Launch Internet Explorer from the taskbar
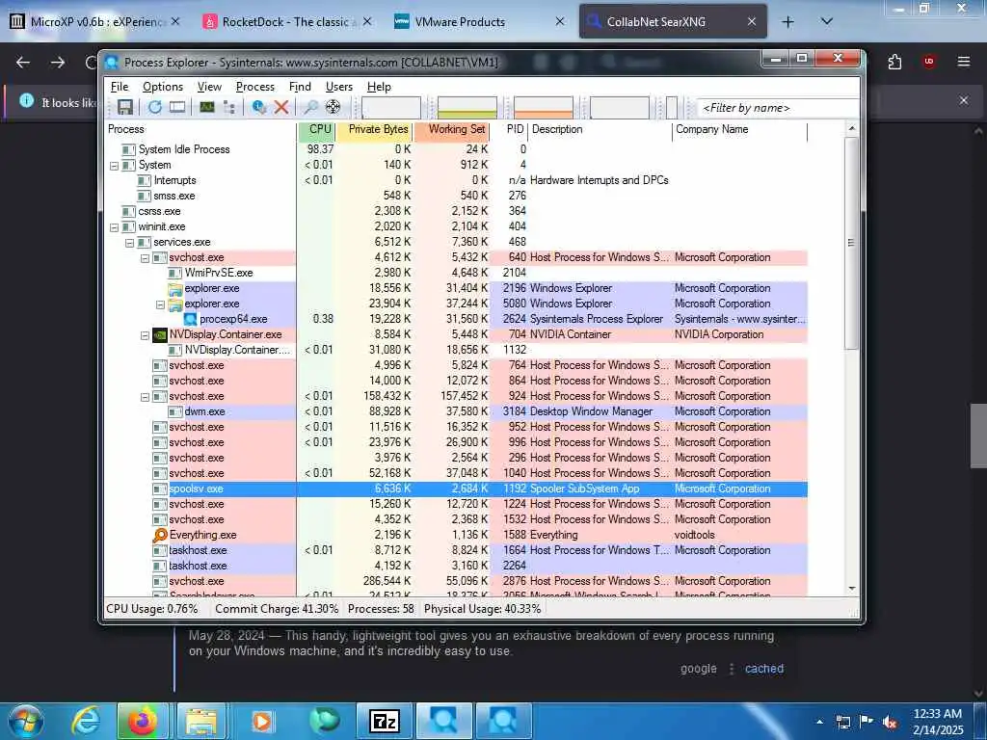Image resolution: width=987 pixels, height=740 pixels. click(85, 721)
